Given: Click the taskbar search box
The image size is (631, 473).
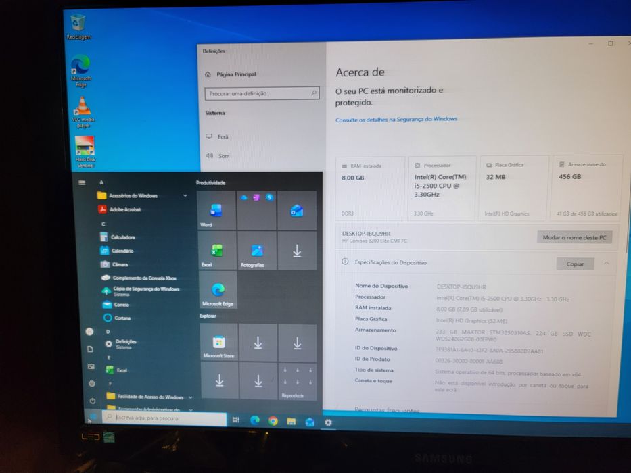Looking at the screenshot, I should tap(164, 418).
